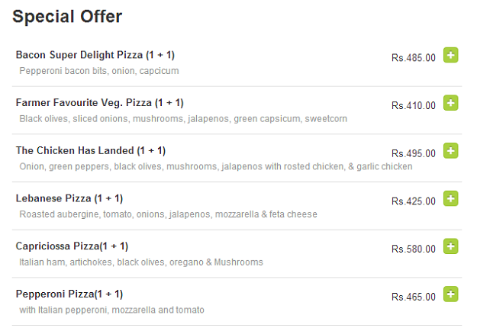Click plus icon for The Chicken Has Landed

point(450,151)
